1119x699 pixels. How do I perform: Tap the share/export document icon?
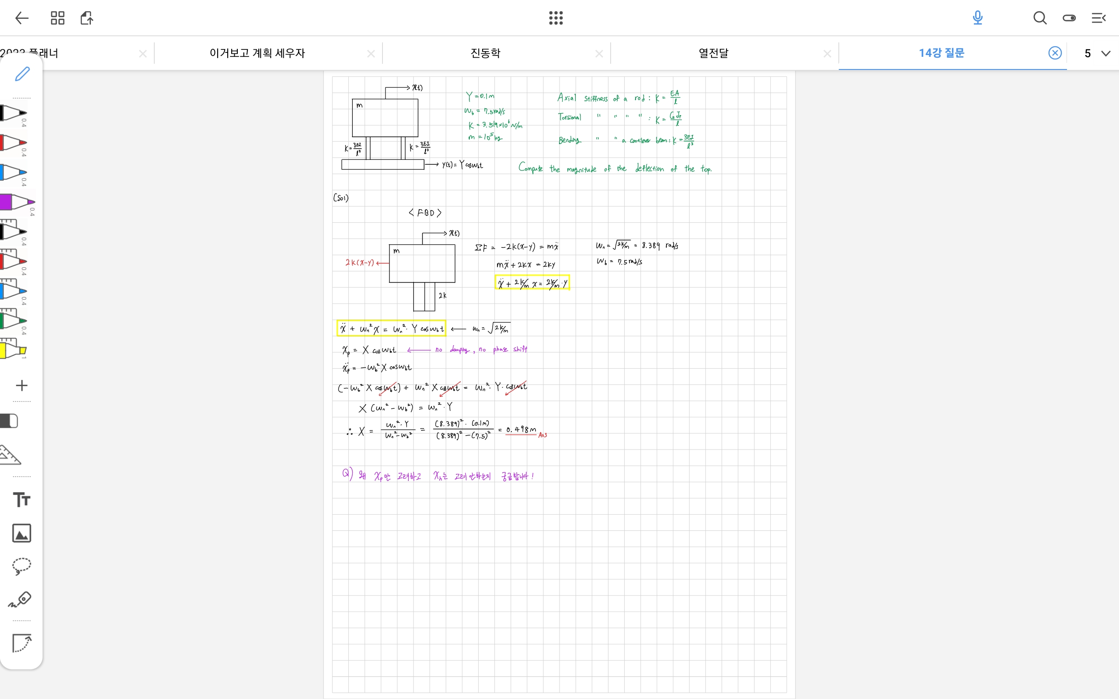click(87, 18)
